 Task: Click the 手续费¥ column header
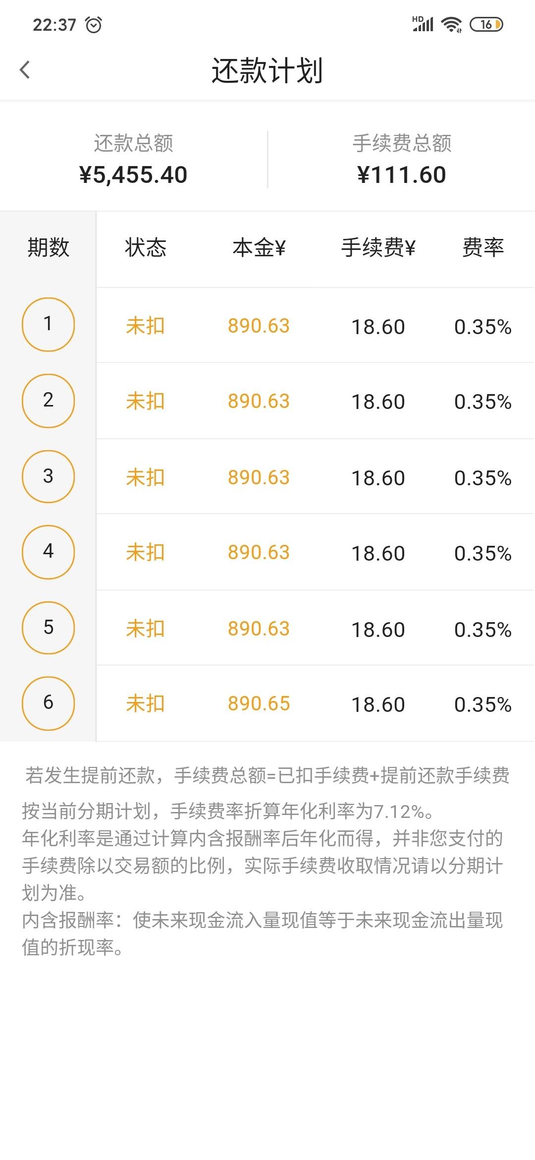378,247
